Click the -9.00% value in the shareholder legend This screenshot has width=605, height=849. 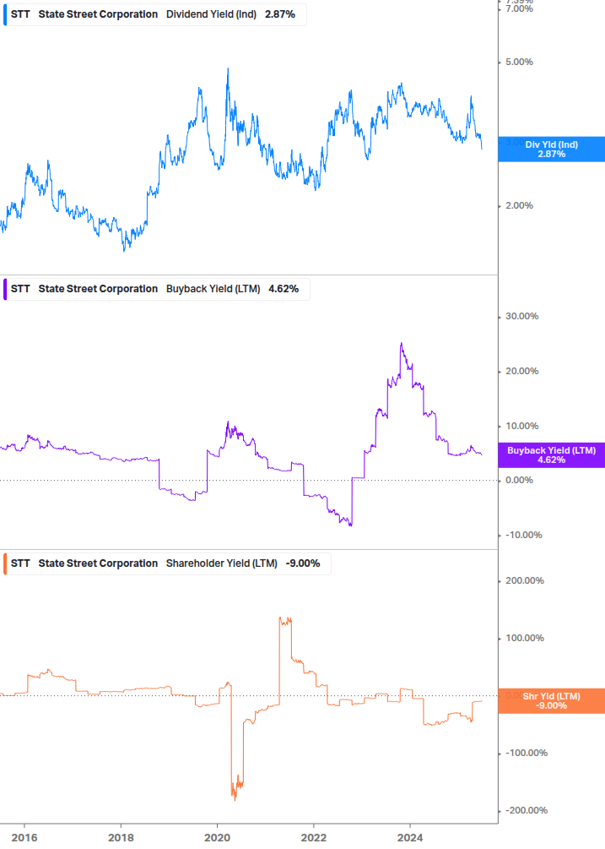(303, 563)
